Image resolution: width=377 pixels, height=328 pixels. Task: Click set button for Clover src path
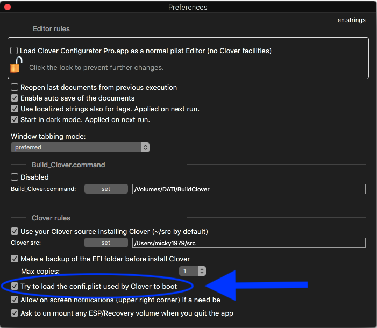[106, 243]
